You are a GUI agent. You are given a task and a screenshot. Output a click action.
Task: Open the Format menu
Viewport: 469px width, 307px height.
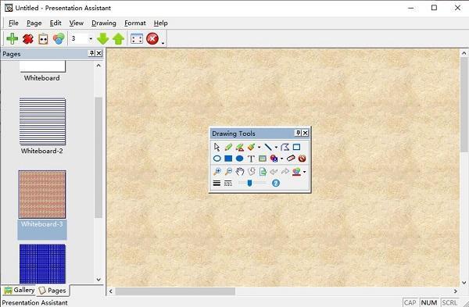click(x=135, y=23)
